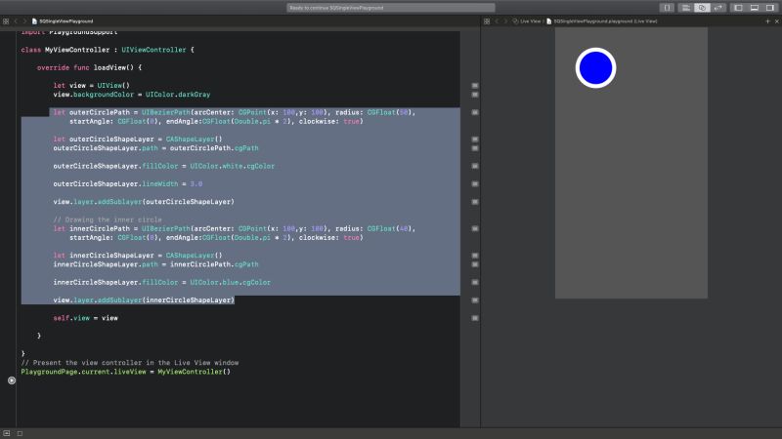Click 'self.view = view' statement

tap(85, 318)
